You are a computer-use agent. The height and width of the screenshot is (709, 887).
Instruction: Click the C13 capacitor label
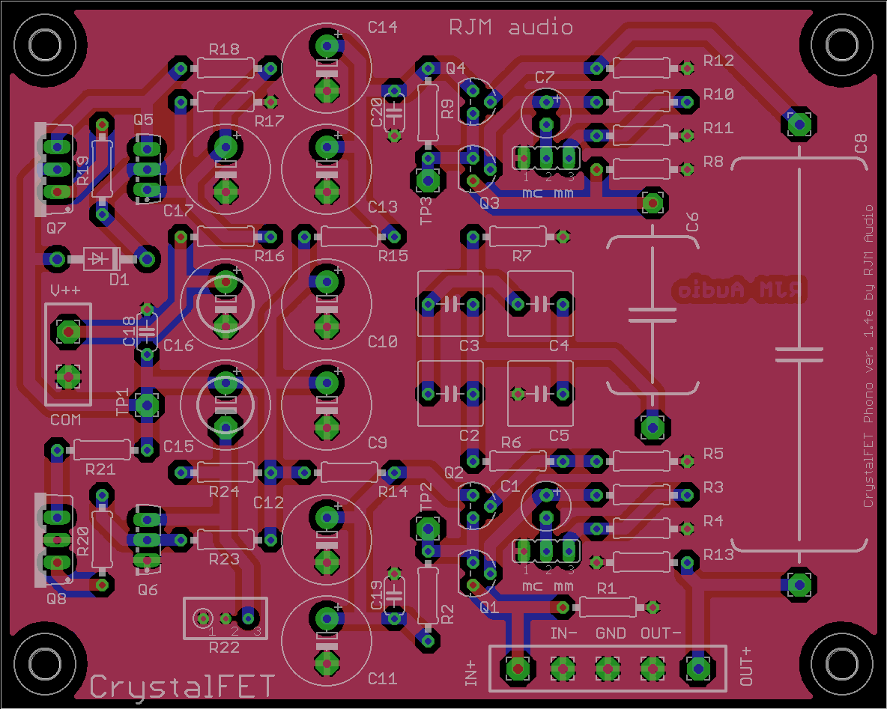[382, 207]
